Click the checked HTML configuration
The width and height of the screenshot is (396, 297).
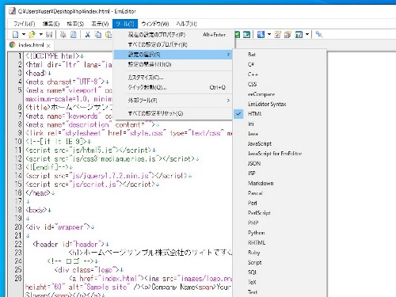pos(280,114)
